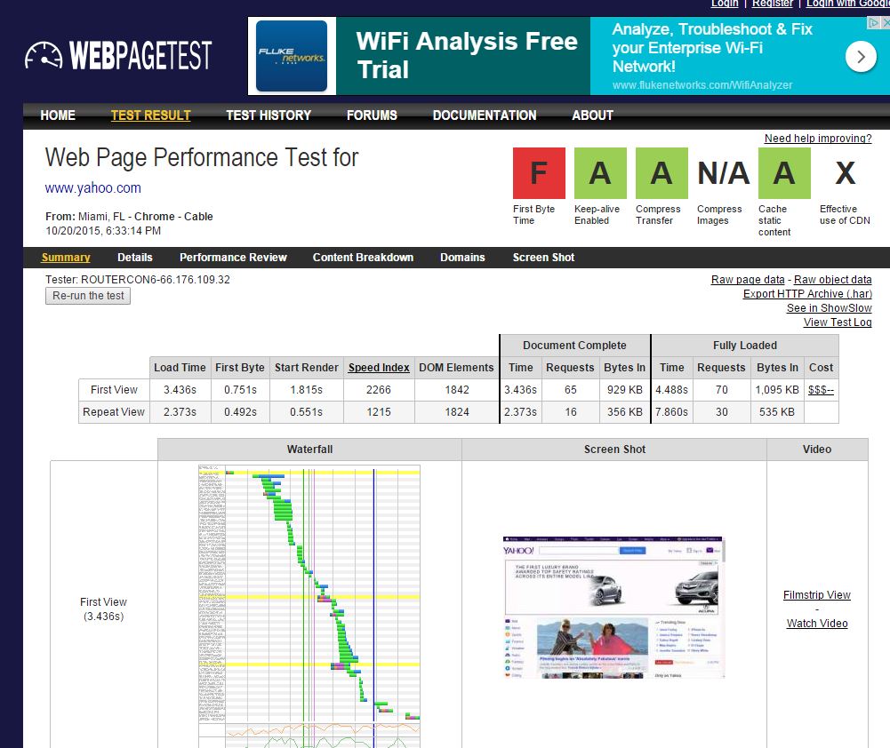Image resolution: width=890 pixels, height=748 pixels.
Task: Click the green A Keep-alive Enabled grade
Action: click(600, 173)
